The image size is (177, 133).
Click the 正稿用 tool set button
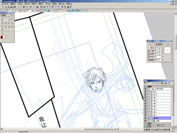(x=6, y=16)
